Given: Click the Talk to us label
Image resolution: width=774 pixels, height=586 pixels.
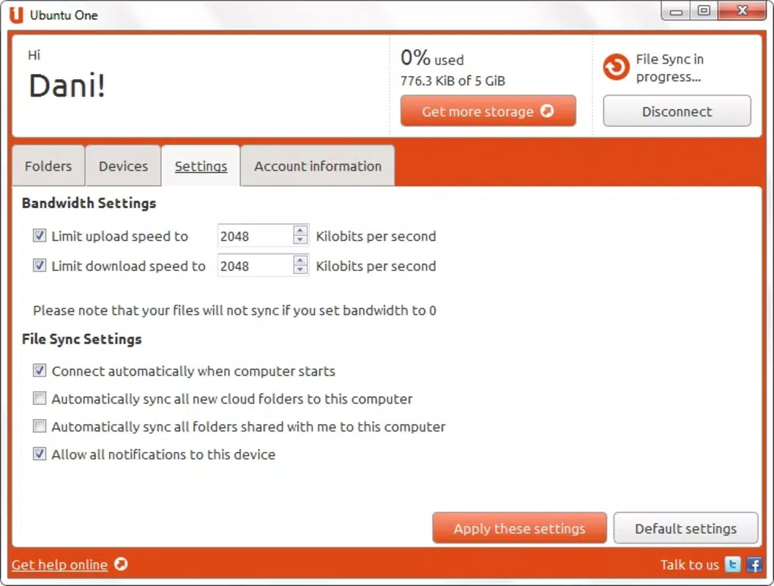Looking at the screenshot, I should 690,564.
